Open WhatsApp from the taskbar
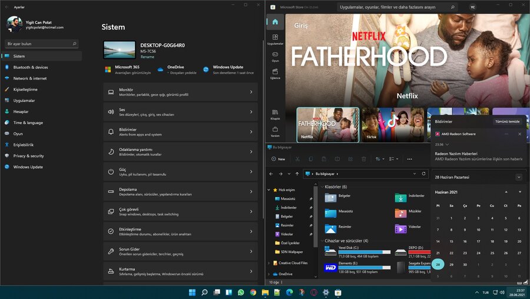This screenshot has height=299, width=530. pyautogui.click(x=241, y=293)
